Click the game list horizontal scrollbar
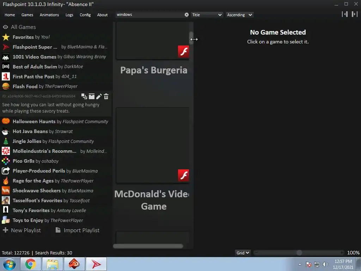Image resolution: width=361 pixels, height=271 pixels. tap(148, 246)
